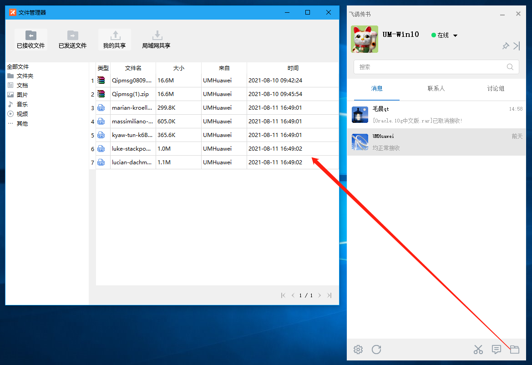Open the message chat bubble icon
The image size is (532, 365).
click(497, 350)
